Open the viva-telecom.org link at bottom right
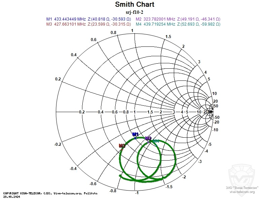Viewport: 269px width, 202px height. 242,192
